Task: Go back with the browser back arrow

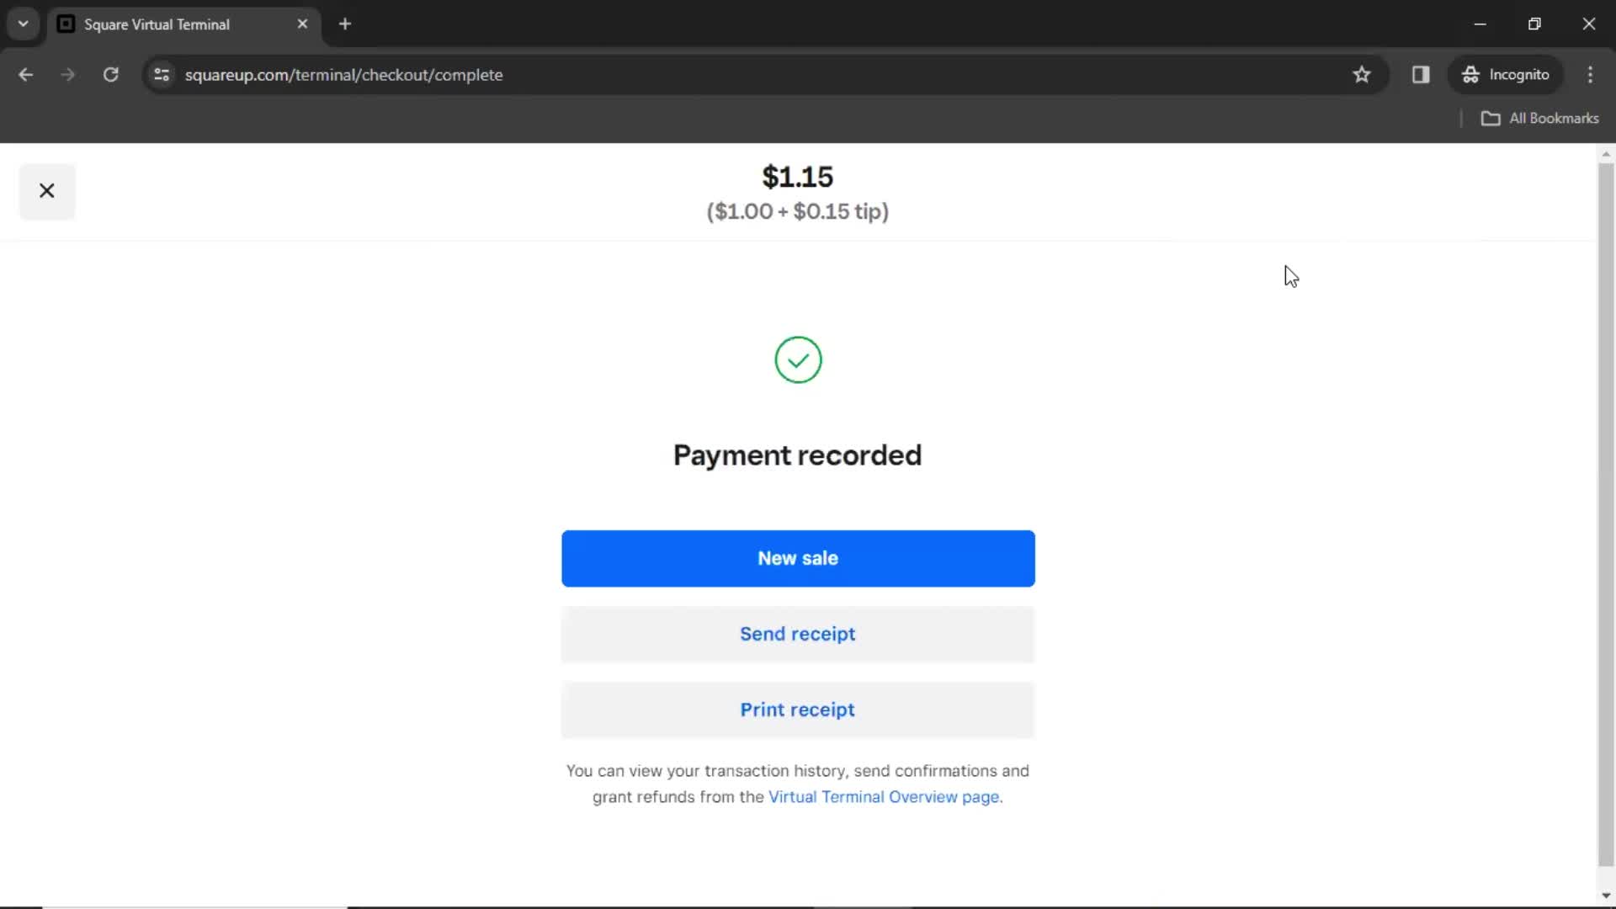Action: [x=26, y=75]
